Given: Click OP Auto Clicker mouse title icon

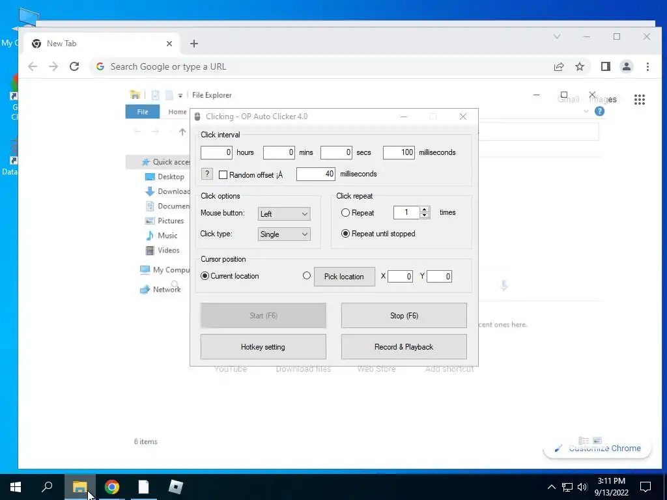Looking at the screenshot, I should tap(197, 117).
